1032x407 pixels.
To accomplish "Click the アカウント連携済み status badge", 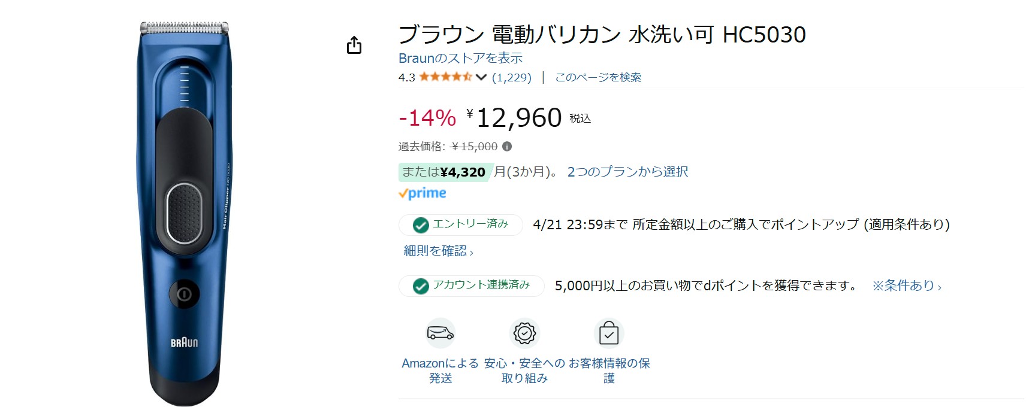I will 472,285.
